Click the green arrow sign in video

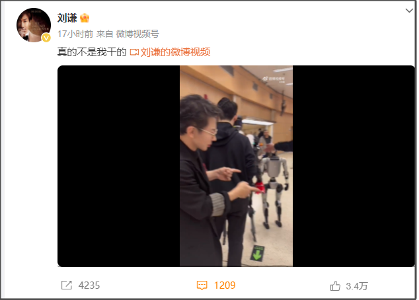click(257, 253)
